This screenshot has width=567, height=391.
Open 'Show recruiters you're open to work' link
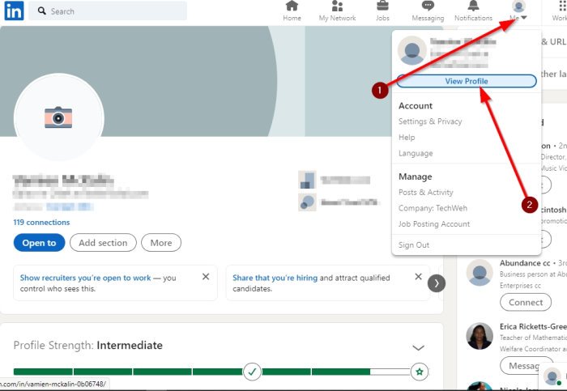[85, 278]
